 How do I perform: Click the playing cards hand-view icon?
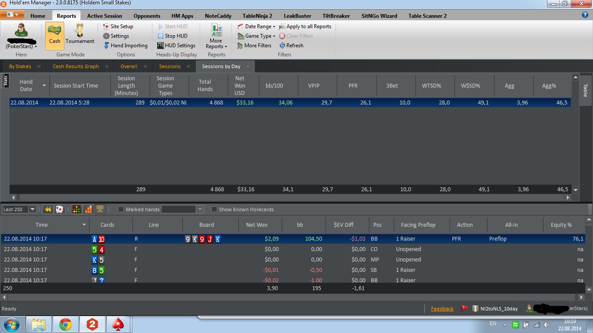59,209
